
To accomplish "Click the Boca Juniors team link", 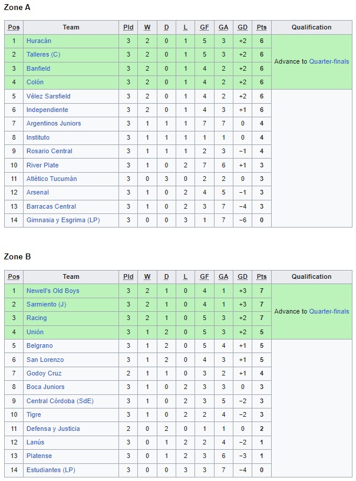I will point(45,387).
